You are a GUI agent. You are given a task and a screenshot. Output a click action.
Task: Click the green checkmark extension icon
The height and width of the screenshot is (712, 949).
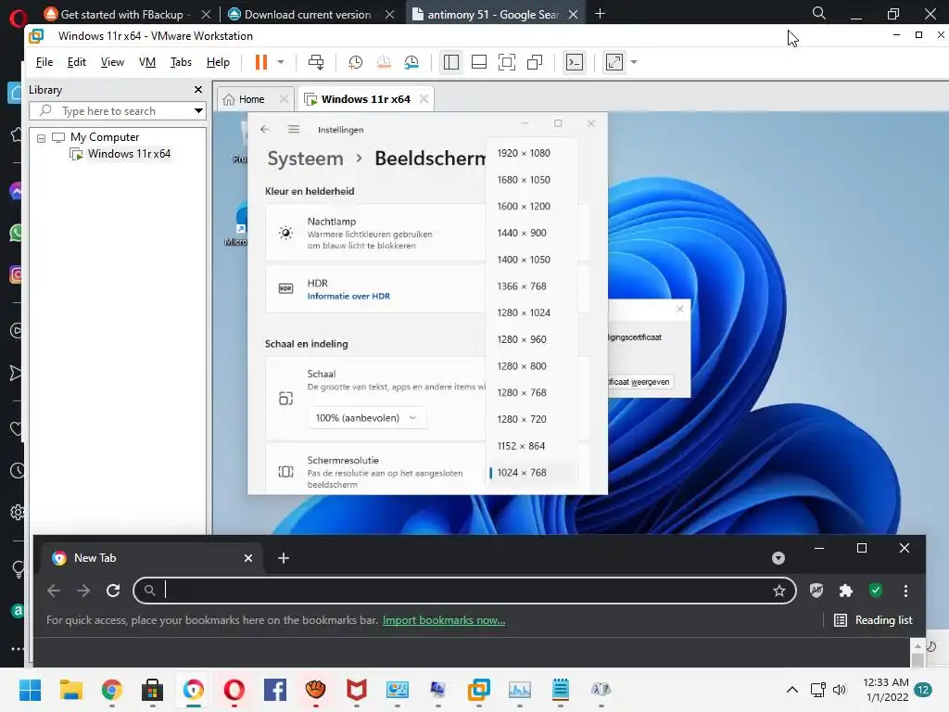(875, 591)
